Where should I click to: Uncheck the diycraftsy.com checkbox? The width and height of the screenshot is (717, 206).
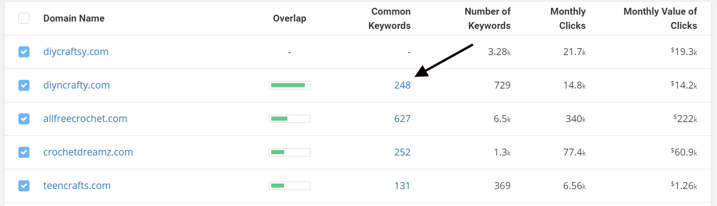pyautogui.click(x=24, y=52)
